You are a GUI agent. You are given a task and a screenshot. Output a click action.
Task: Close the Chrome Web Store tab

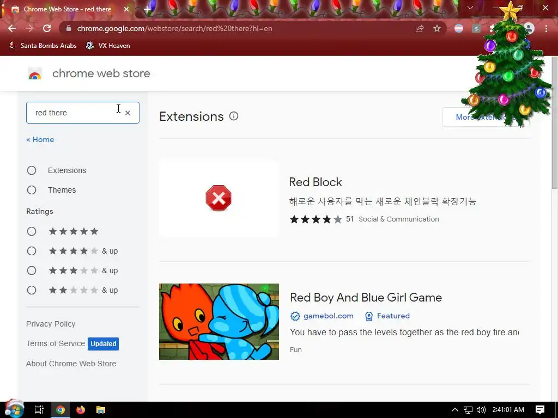click(126, 9)
